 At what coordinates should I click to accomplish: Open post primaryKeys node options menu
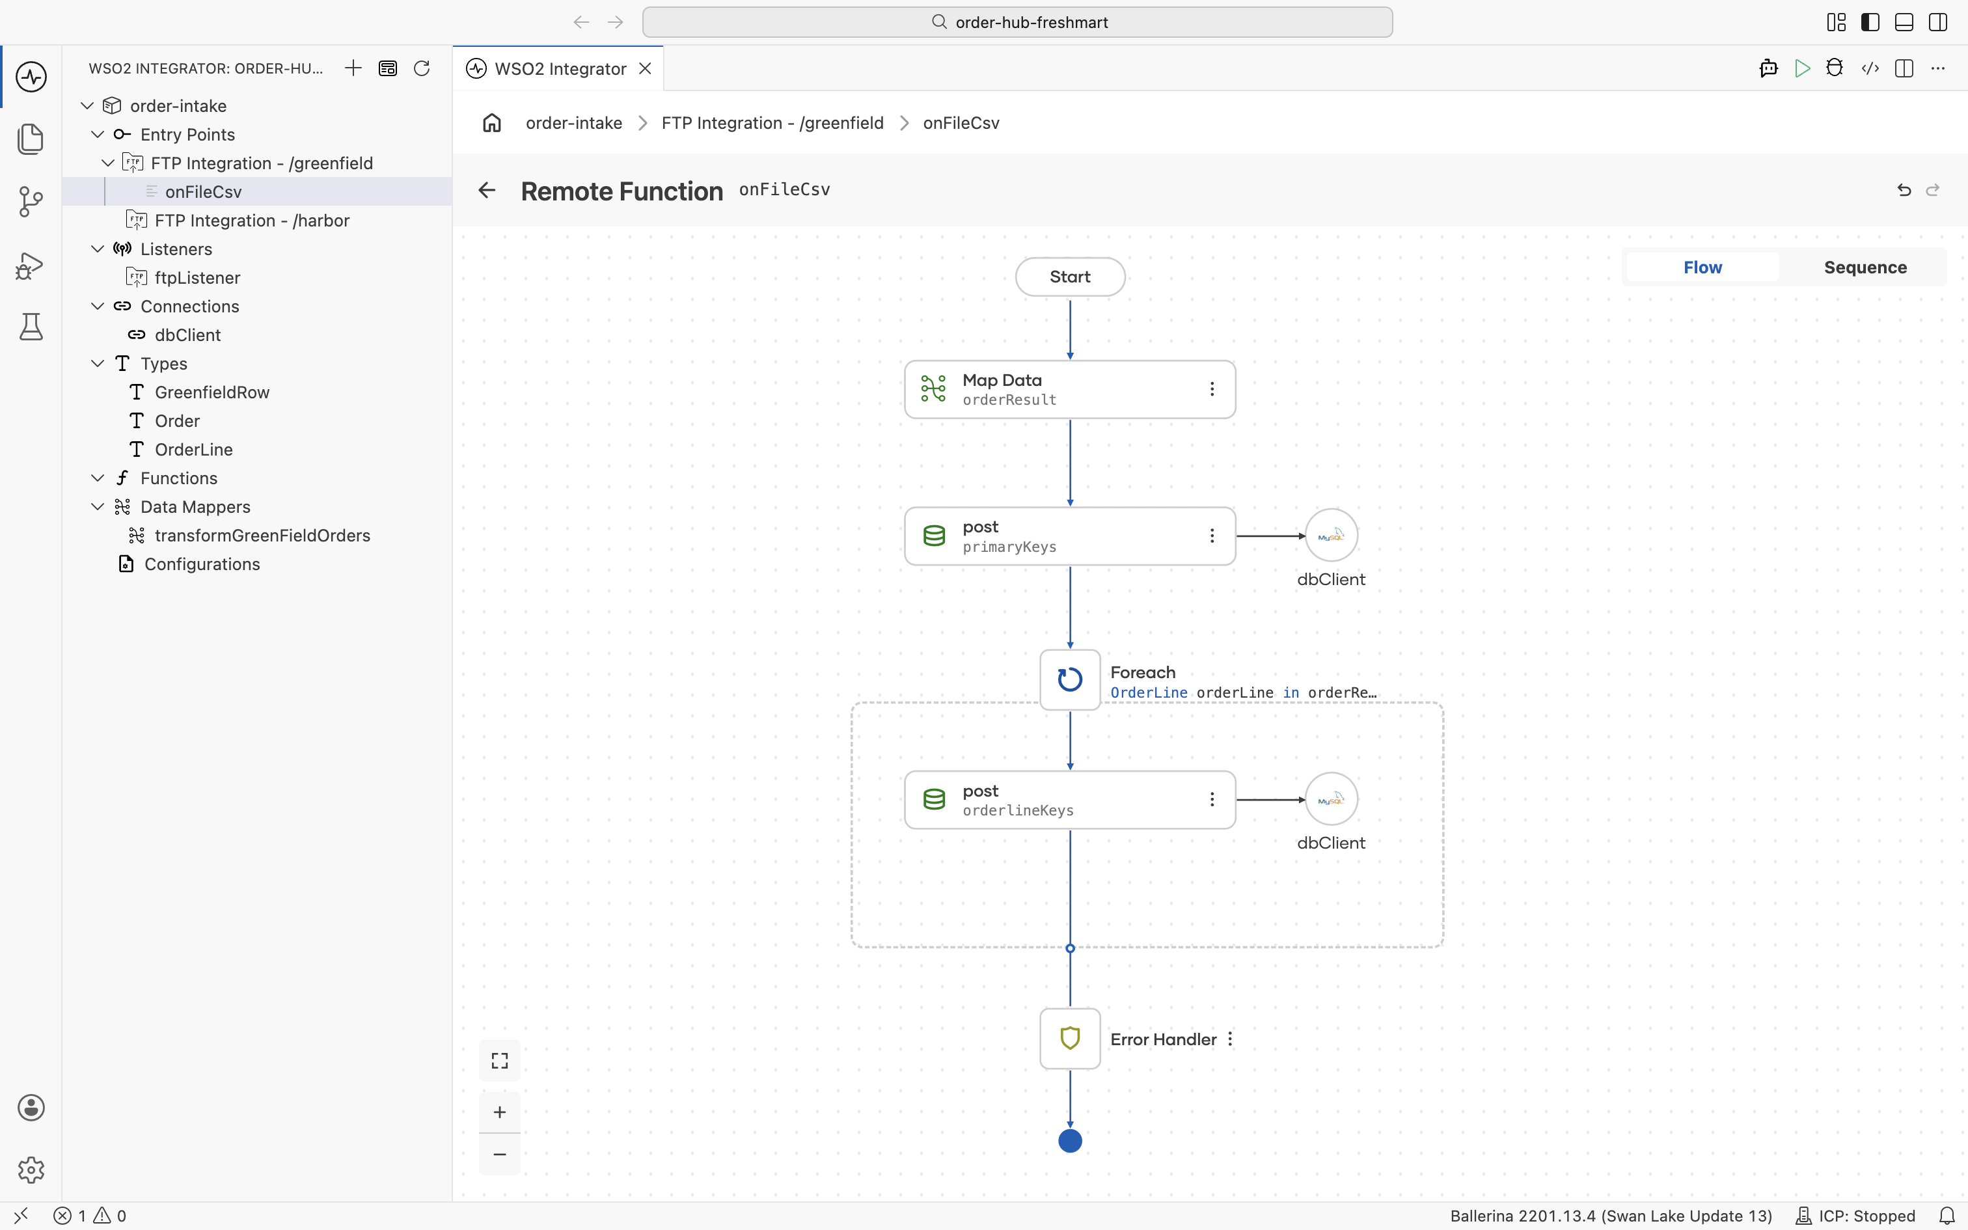tap(1212, 536)
